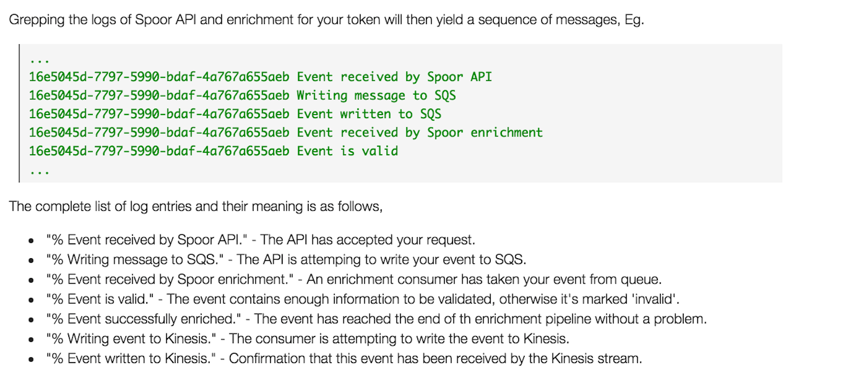This screenshot has height=388, width=855.
Task: Click the token 16e5045d on the first log line
Action: pyautogui.click(x=58, y=77)
